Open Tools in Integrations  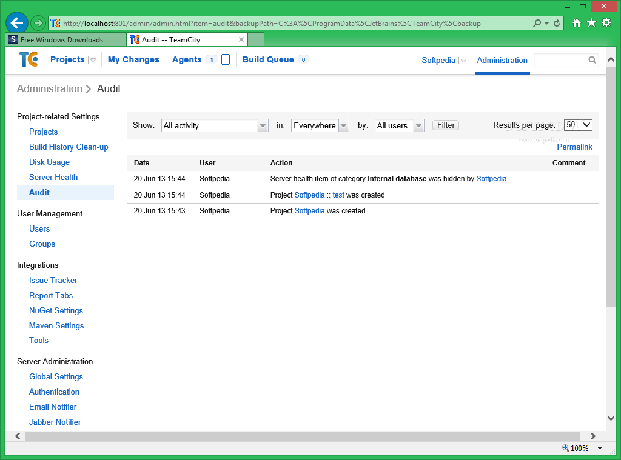tap(39, 340)
